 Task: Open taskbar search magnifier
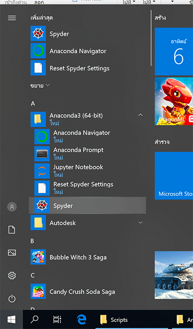[x=34, y=319]
